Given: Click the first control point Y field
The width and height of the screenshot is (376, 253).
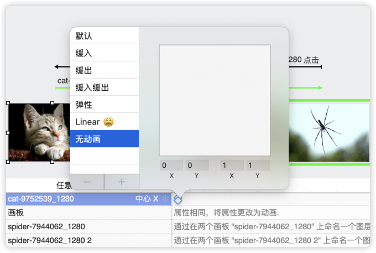Looking at the screenshot, I should coord(197,165).
